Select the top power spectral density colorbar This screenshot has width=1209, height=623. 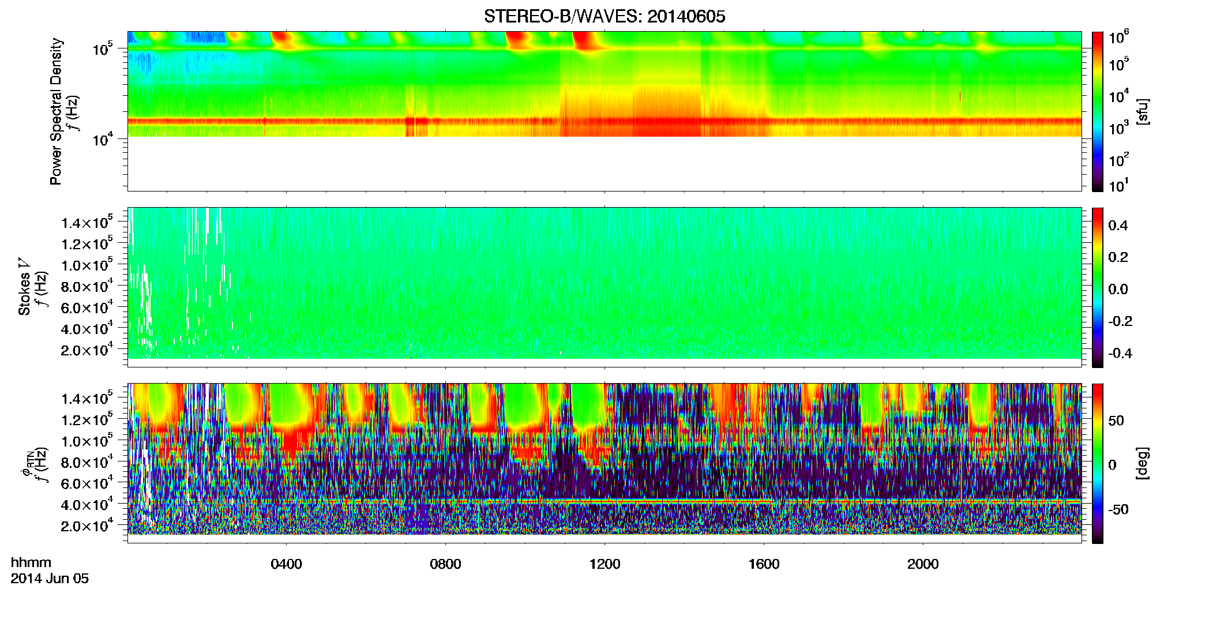click(x=1097, y=111)
